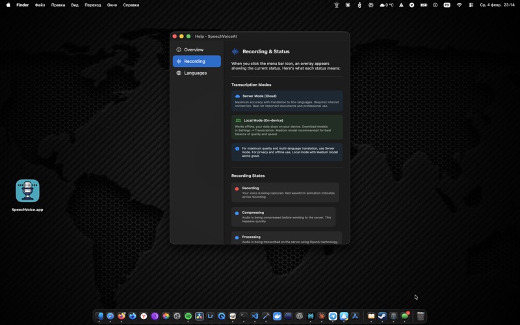Click the 'Local Mode (On-device)' title
The image size is (520, 325).
263,120
